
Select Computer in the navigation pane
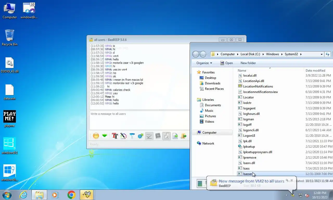pos(209,133)
